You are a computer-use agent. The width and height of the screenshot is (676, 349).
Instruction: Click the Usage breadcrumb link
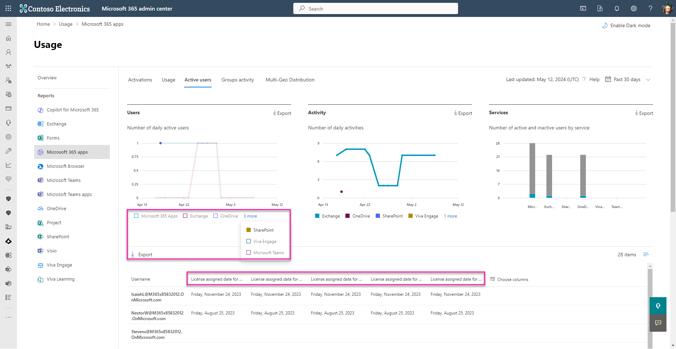(x=66, y=24)
